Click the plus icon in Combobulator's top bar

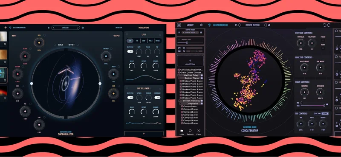tap(6, 28)
